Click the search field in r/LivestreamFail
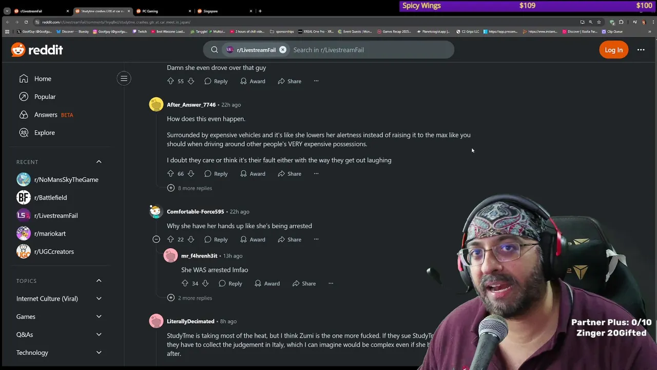This screenshot has width=657, height=370. pos(370,50)
